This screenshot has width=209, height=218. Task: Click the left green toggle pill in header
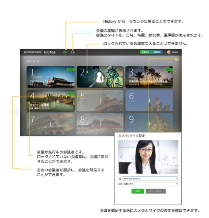click(144, 52)
